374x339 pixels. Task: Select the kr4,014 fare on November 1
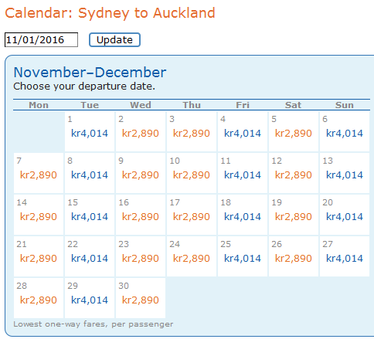point(90,134)
